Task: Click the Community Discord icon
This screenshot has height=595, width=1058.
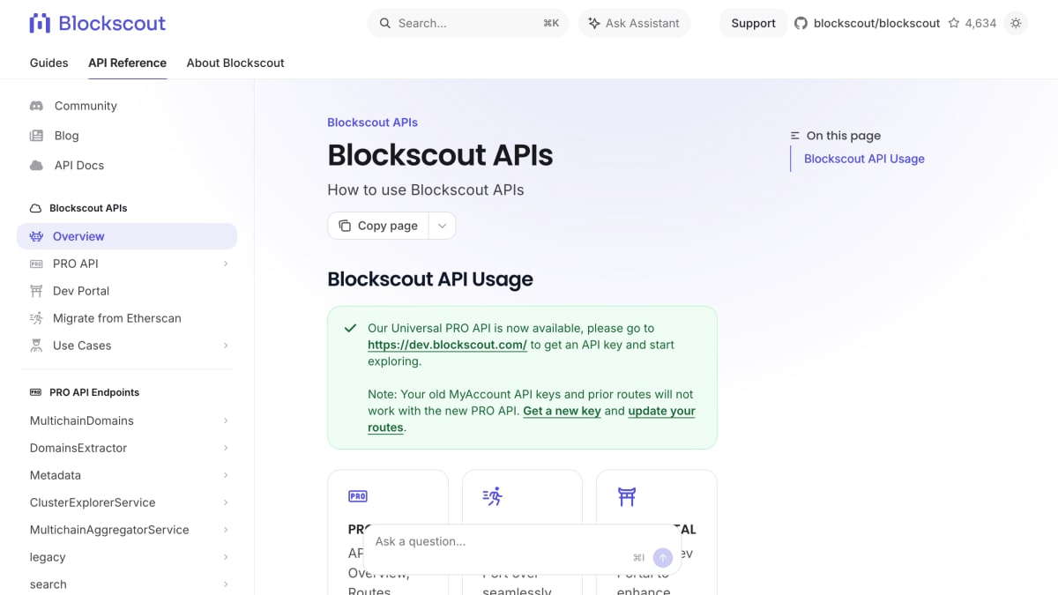Action: [x=36, y=106]
